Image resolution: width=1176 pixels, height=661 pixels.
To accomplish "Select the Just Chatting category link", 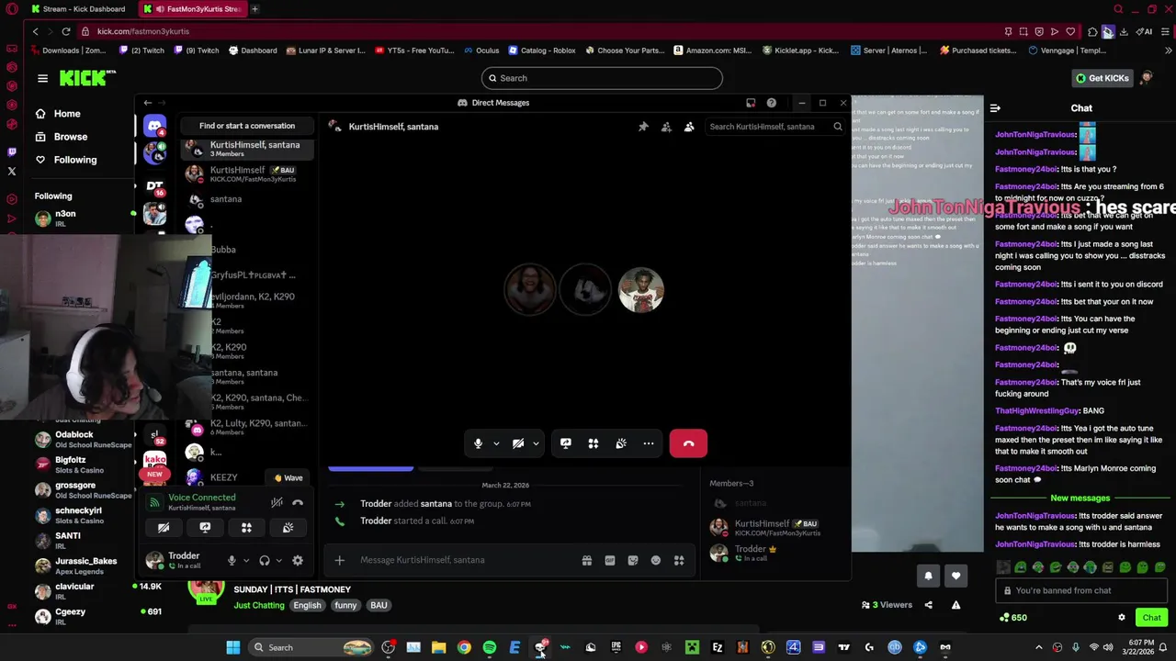I will (259, 605).
